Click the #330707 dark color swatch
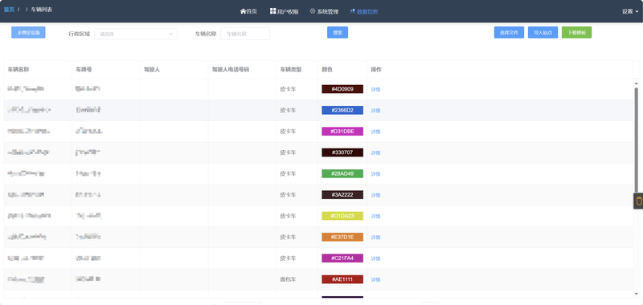 (x=342, y=152)
